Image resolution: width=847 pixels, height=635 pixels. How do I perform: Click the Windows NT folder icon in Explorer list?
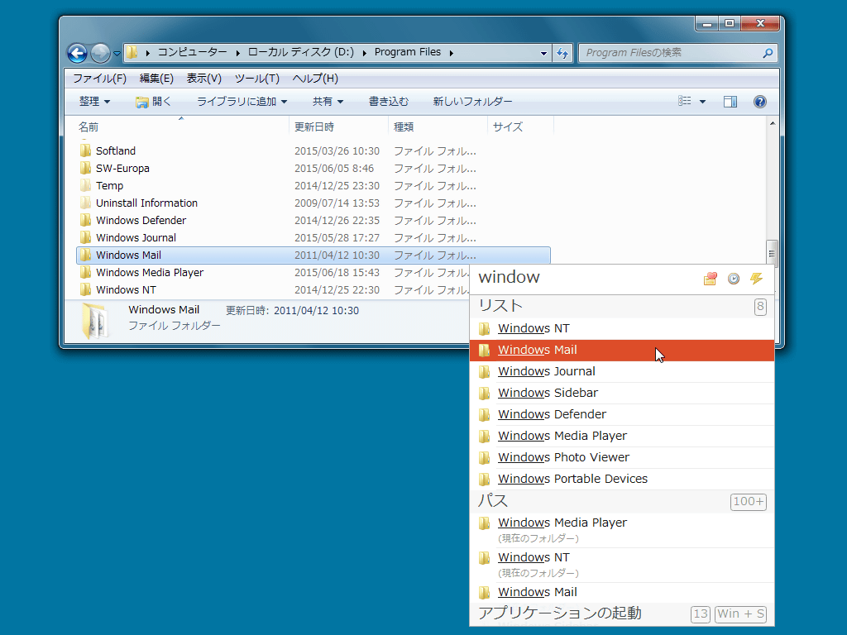85,289
